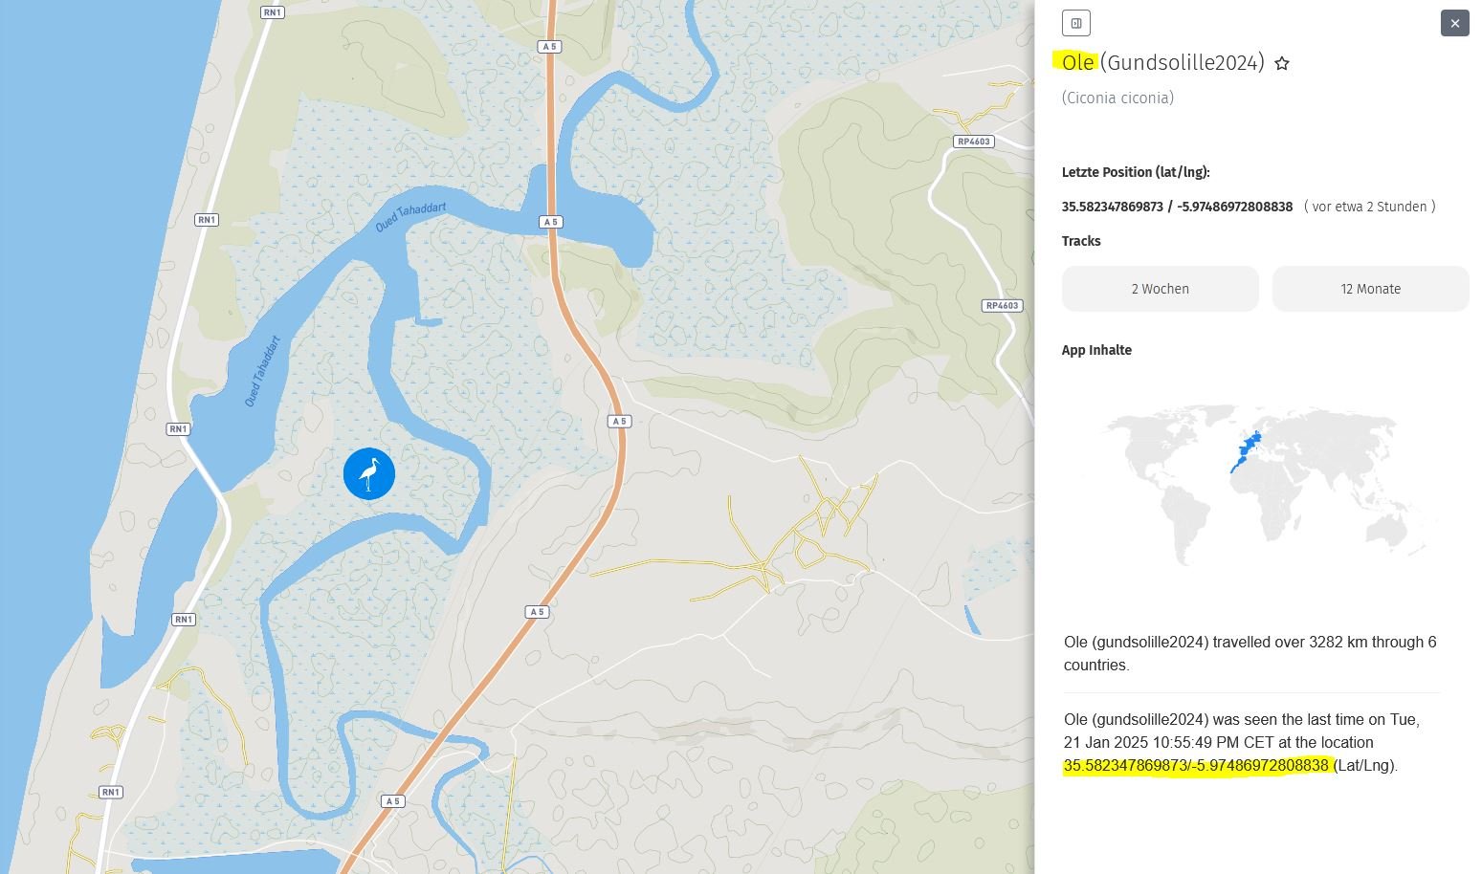Click the white stork marker on the map
The height and width of the screenshot is (874, 1482).
369,473
